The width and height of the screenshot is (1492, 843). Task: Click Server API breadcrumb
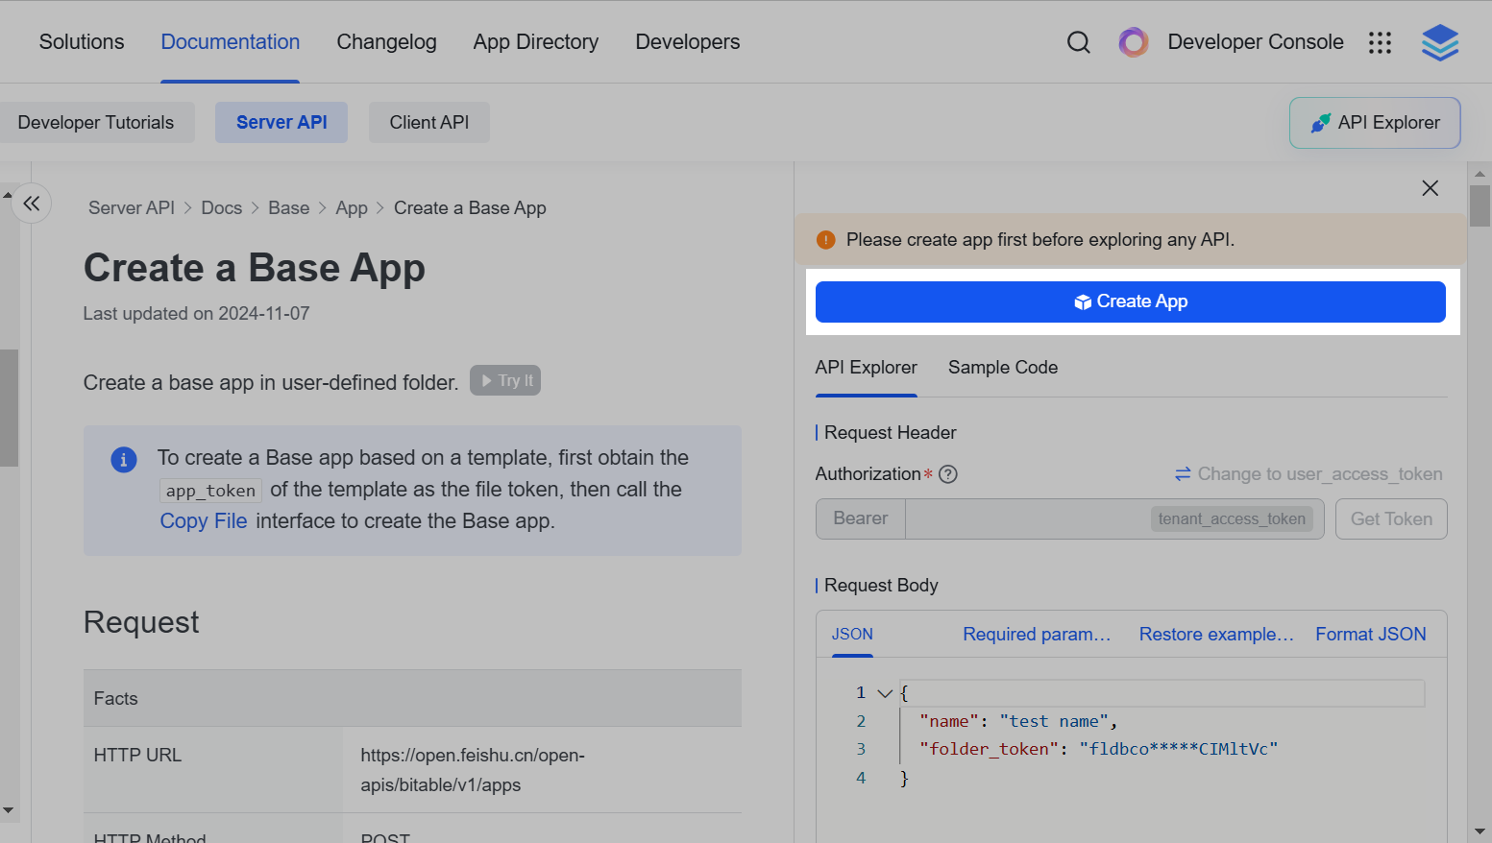click(x=132, y=208)
